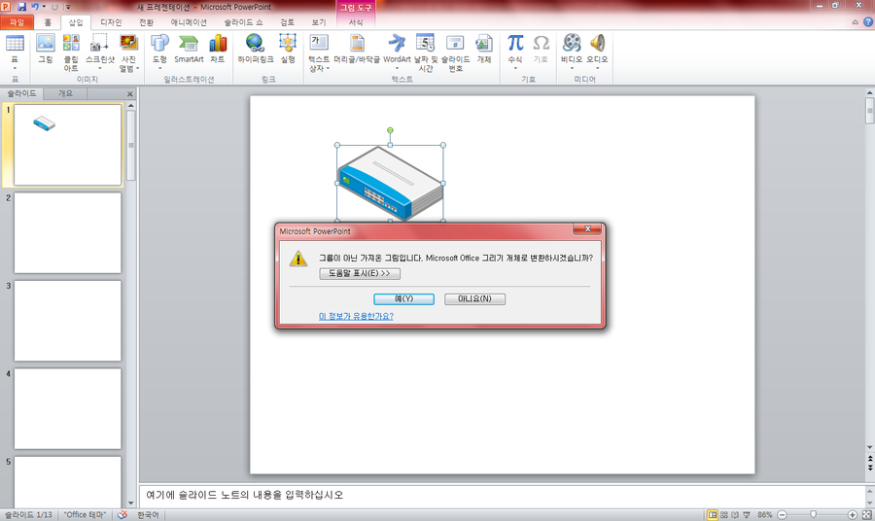Insert a 차트 chart
The image size is (875, 521).
click(x=218, y=44)
